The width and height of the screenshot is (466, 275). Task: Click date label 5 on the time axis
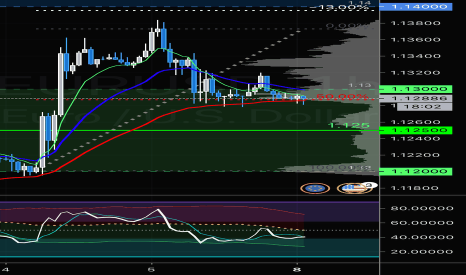[x=151, y=269]
